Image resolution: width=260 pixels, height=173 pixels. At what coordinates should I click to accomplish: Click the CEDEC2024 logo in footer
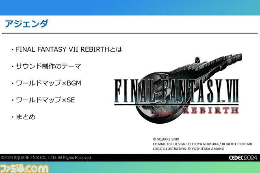point(243,158)
